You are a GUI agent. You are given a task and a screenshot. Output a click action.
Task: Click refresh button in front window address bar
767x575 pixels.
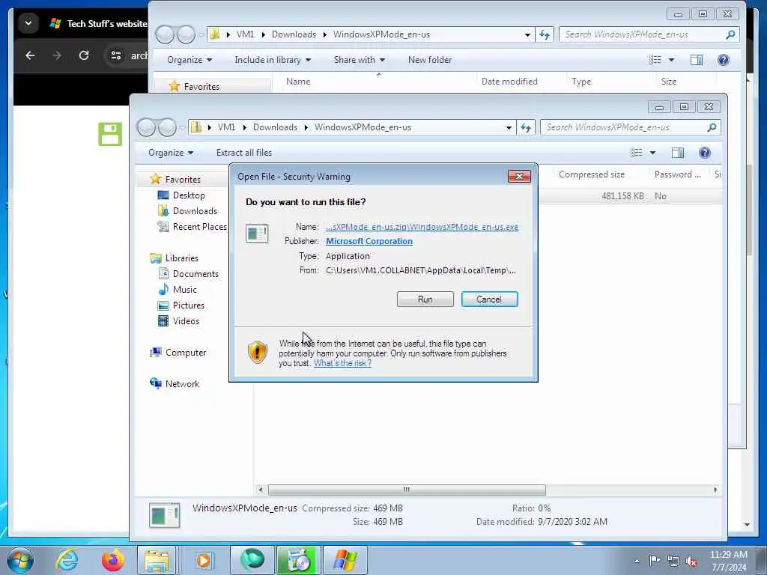526,127
